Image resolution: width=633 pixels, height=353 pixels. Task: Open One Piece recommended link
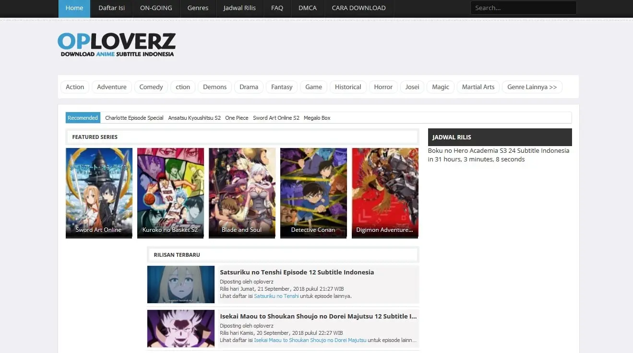(x=237, y=118)
